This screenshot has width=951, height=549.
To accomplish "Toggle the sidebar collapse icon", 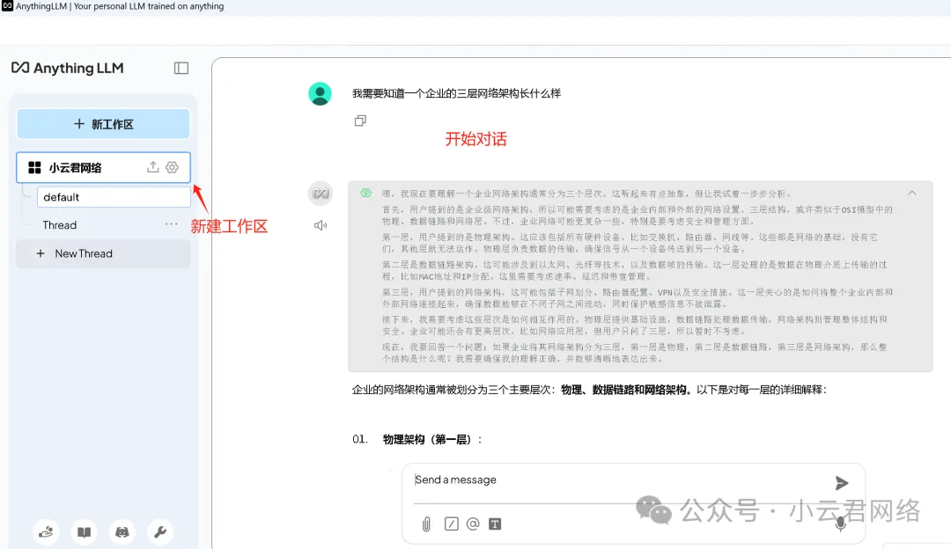I will [181, 68].
